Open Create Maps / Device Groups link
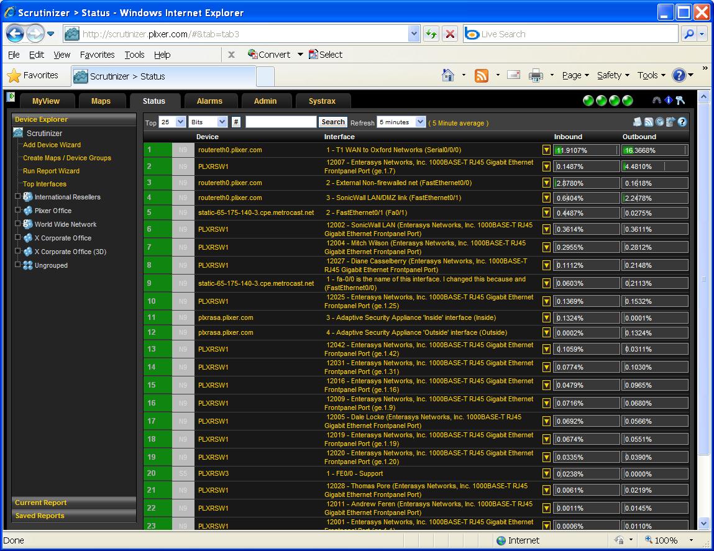The image size is (714, 551). point(67,158)
